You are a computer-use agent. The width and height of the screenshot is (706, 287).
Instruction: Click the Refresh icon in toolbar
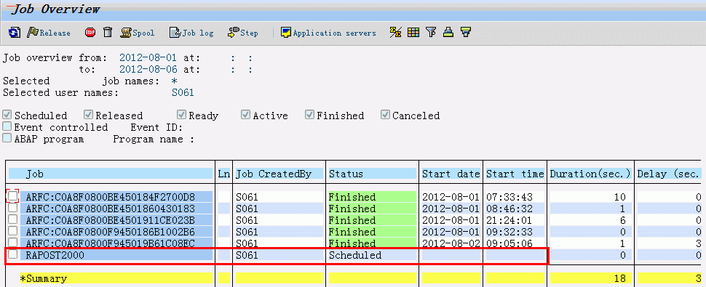pos(15,33)
